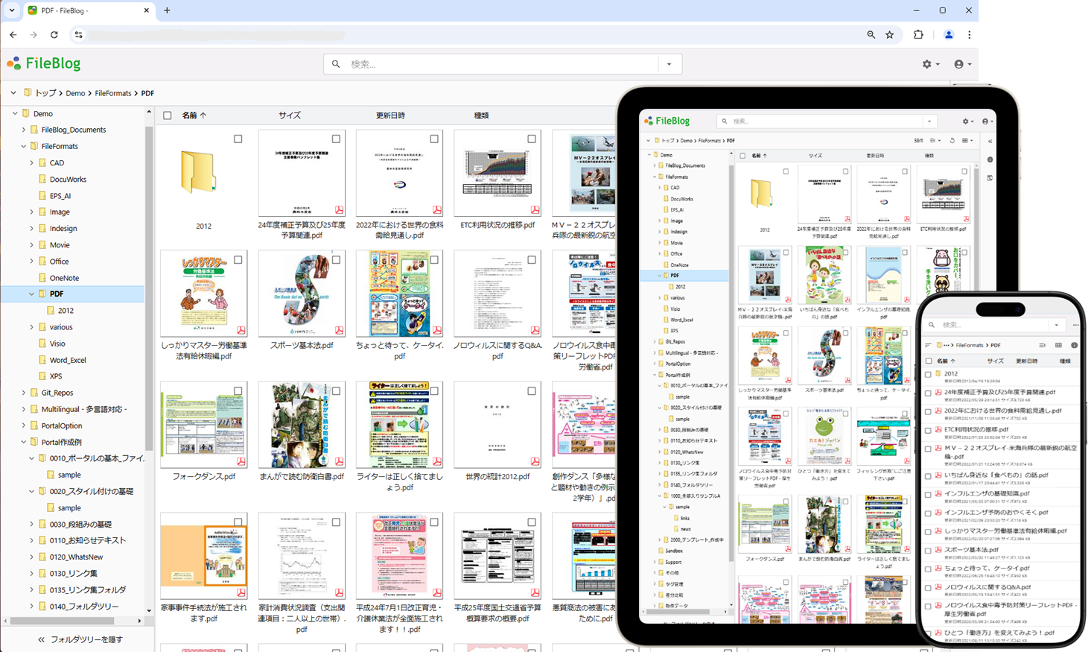The width and height of the screenshot is (1091, 652).
Task: Collapse the FileFormats tree node
Action: [23, 146]
